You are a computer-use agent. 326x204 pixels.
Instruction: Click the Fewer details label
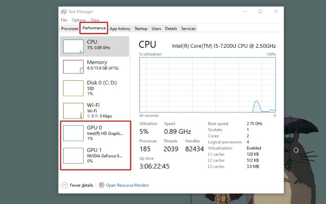81,185
